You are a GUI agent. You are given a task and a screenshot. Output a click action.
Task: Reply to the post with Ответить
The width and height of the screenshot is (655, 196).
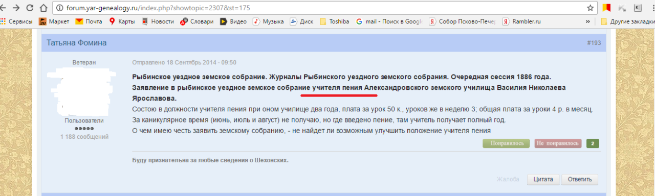click(580, 179)
